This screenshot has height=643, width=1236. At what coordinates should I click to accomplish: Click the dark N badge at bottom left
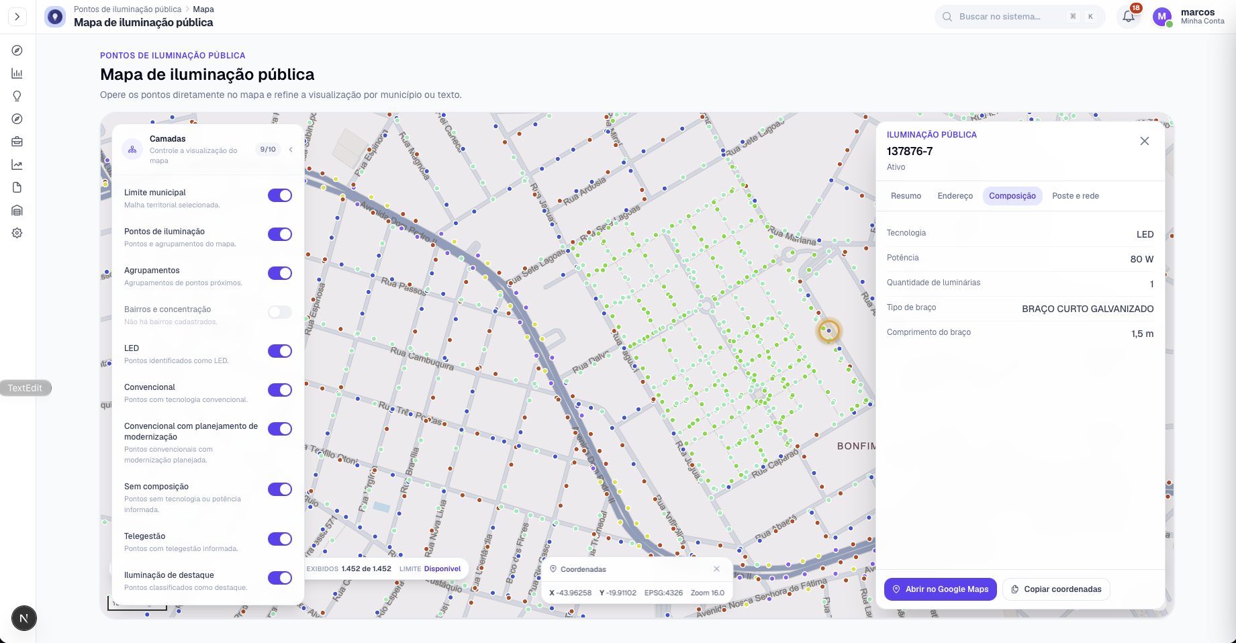pos(24,618)
